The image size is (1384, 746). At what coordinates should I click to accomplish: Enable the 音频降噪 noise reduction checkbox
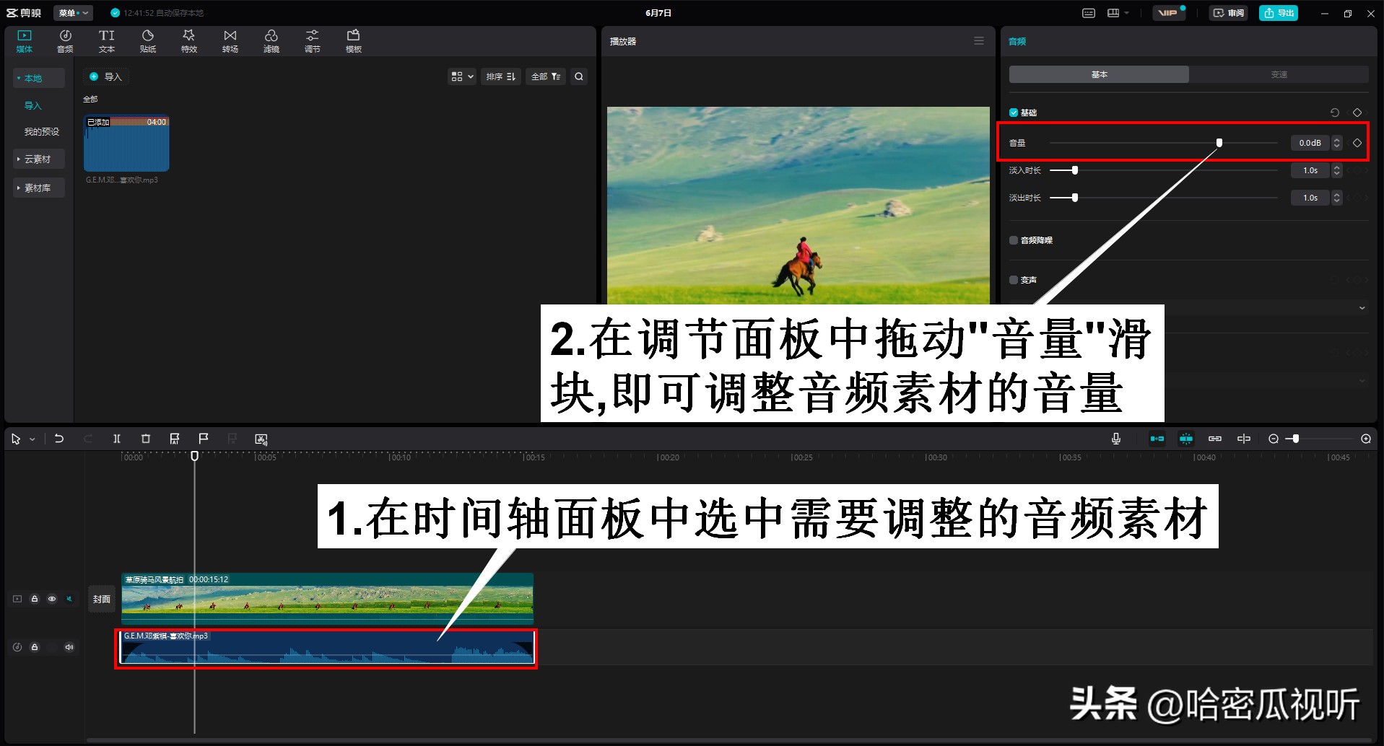point(1013,240)
